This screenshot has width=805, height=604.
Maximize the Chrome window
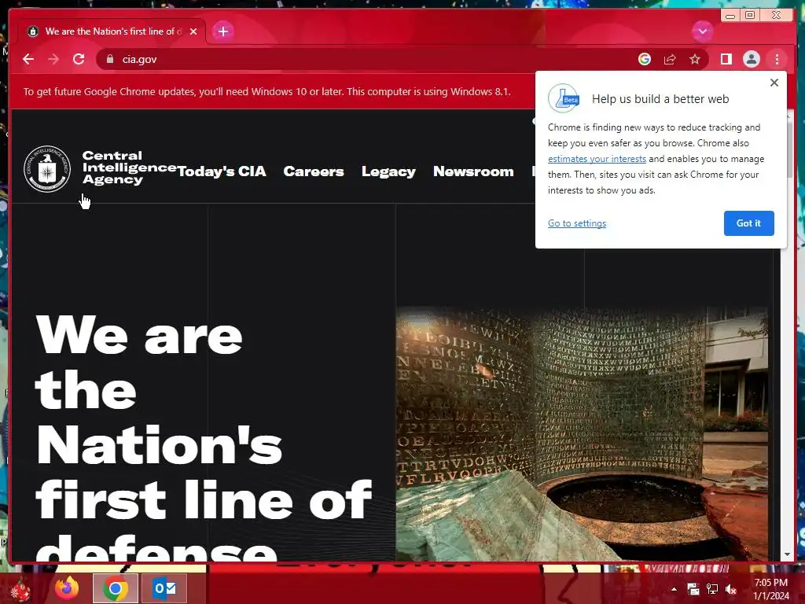coord(750,16)
